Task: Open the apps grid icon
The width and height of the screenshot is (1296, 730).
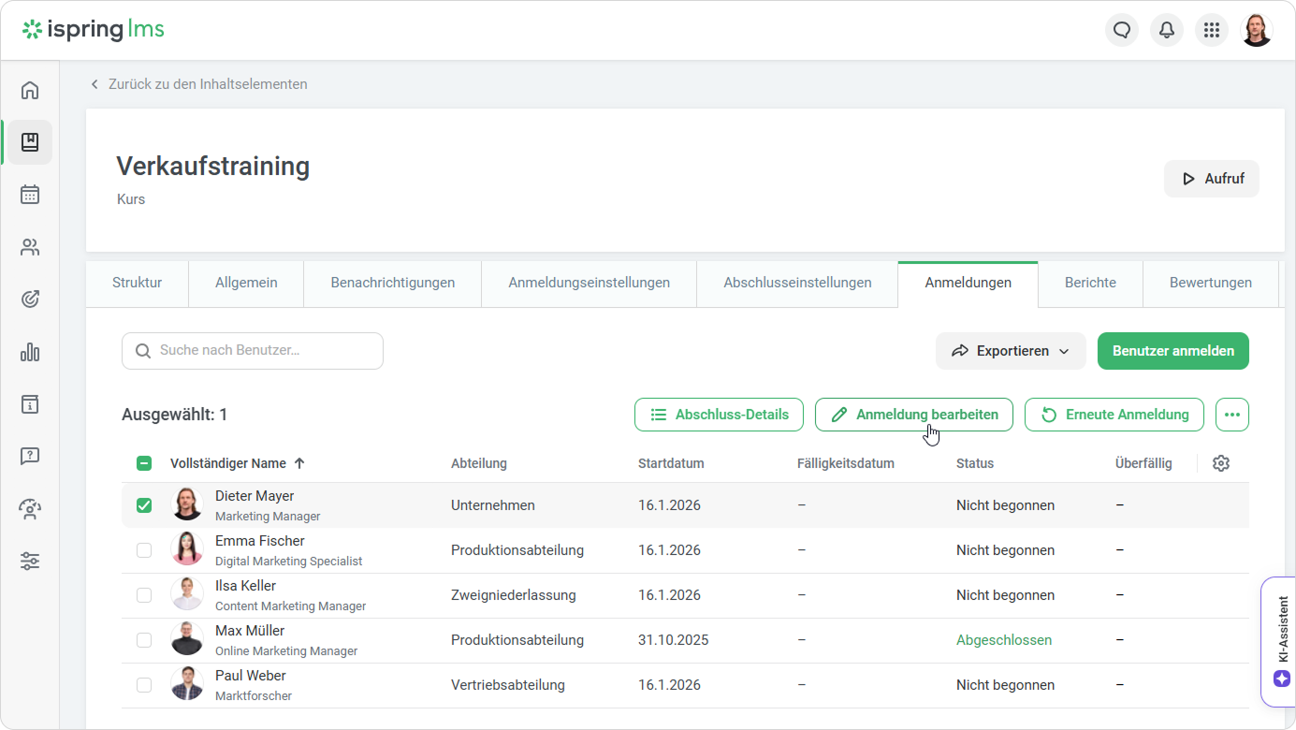Action: (1212, 30)
